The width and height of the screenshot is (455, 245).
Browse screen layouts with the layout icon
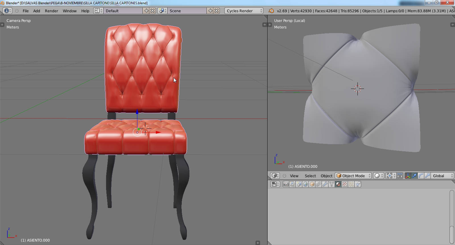point(98,11)
